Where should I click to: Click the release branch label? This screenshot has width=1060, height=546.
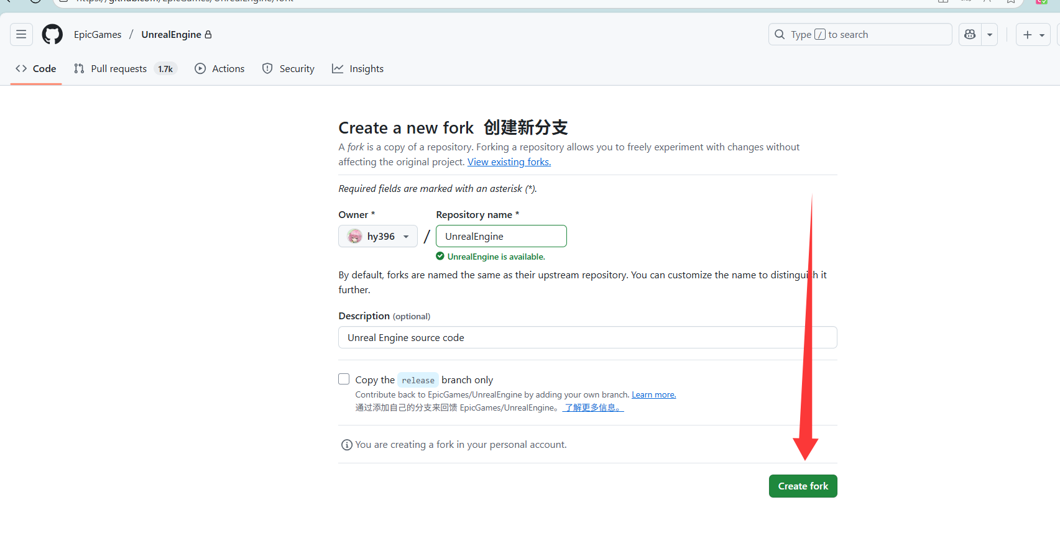click(418, 380)
